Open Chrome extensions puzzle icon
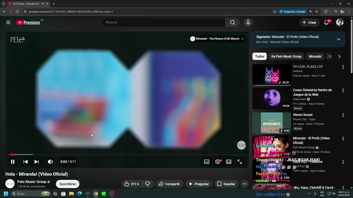 (x=326, y=12)
